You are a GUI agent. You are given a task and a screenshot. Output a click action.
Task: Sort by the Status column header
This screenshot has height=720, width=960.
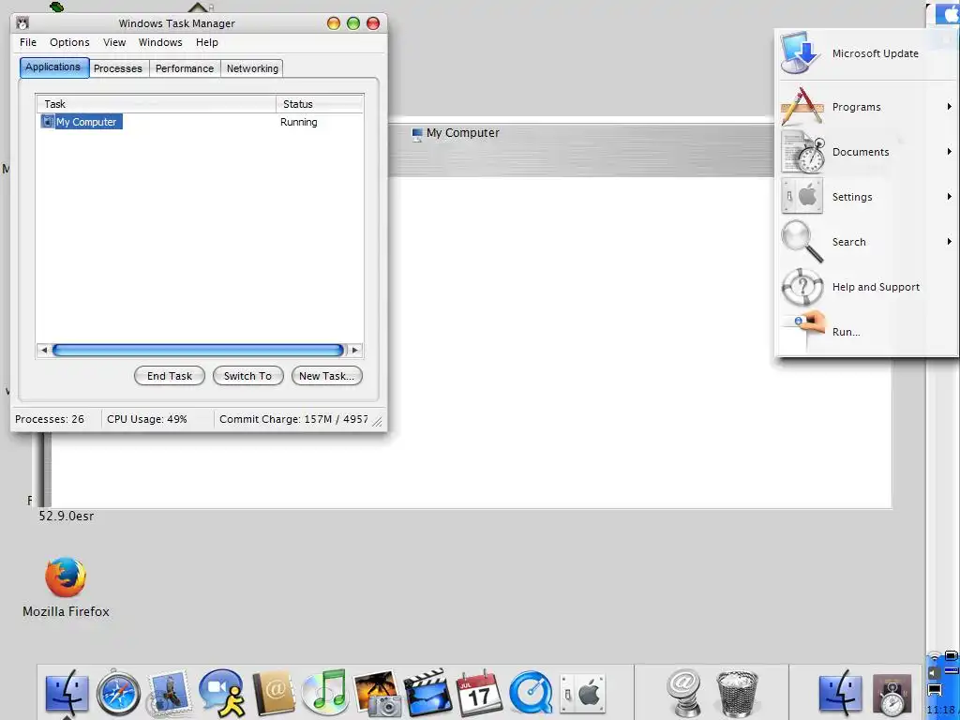click(320, 104)
